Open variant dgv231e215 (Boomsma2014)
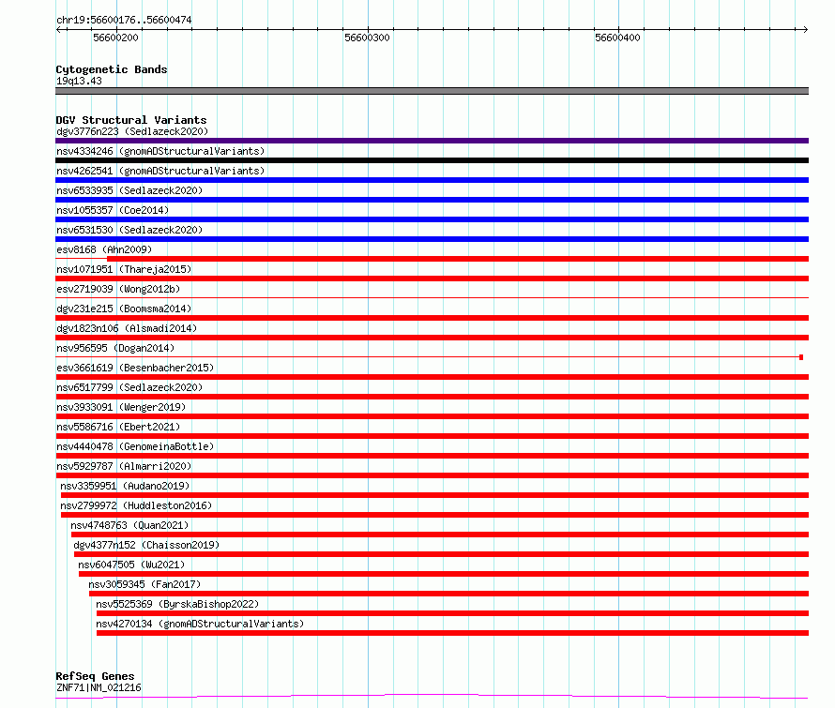The image size is (835, 708). (x=124, y=309)
